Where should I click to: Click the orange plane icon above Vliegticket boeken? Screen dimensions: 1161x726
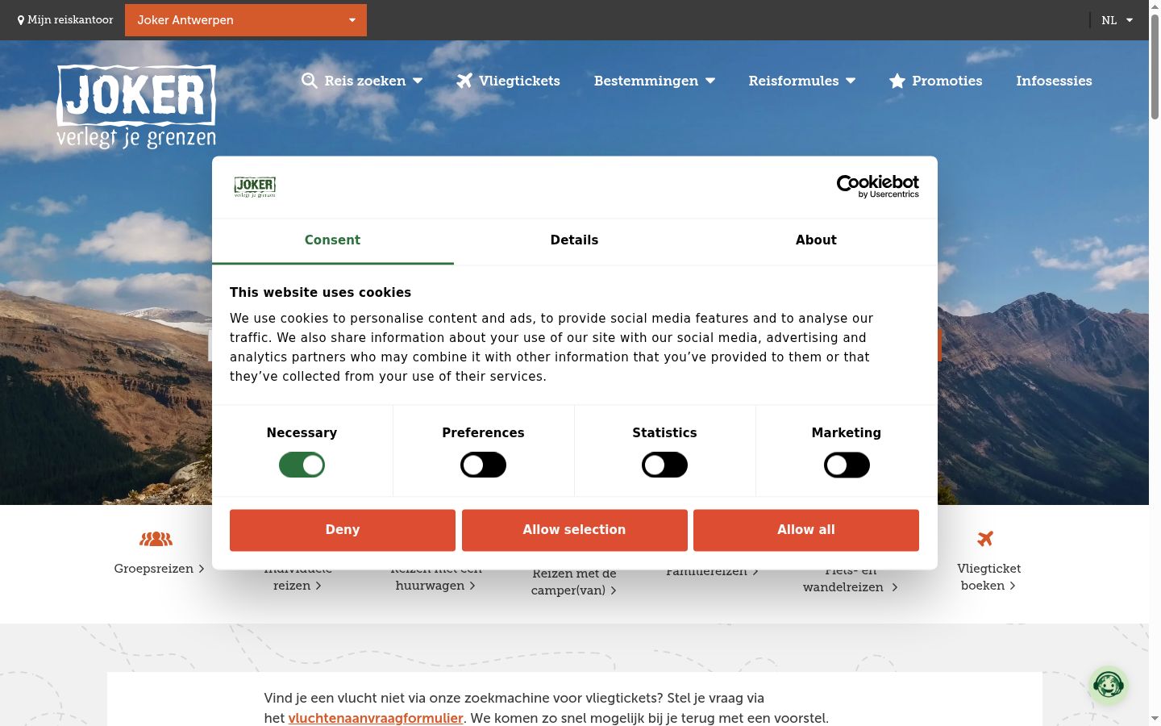(985, 538)
